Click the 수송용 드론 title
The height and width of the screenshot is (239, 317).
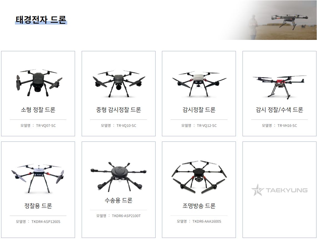pos(118,200)
